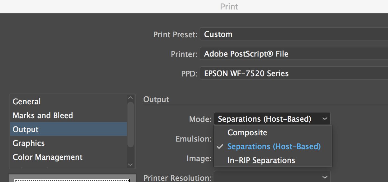The height and width of the screenshot is (182, 388).
Task: Choose the checked Separations (Host-Based) menu option
Action: tap(274, 147)
